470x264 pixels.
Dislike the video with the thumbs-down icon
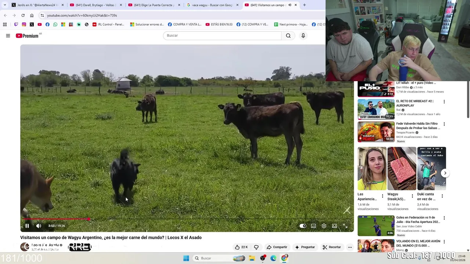[x=256, y=247]
